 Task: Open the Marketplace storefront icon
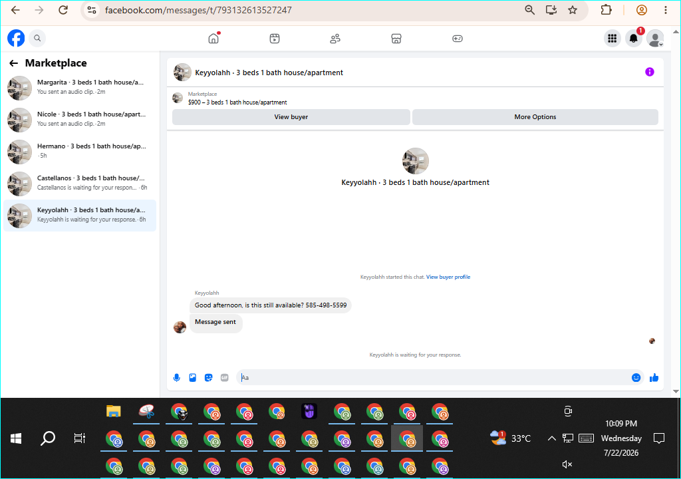(396, 39)
